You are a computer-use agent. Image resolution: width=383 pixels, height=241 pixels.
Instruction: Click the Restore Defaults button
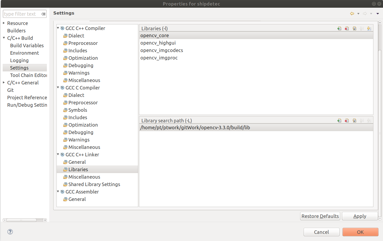point(320,216)
